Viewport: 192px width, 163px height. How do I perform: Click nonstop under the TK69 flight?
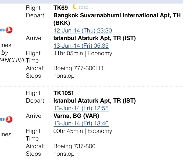(64, 76)
